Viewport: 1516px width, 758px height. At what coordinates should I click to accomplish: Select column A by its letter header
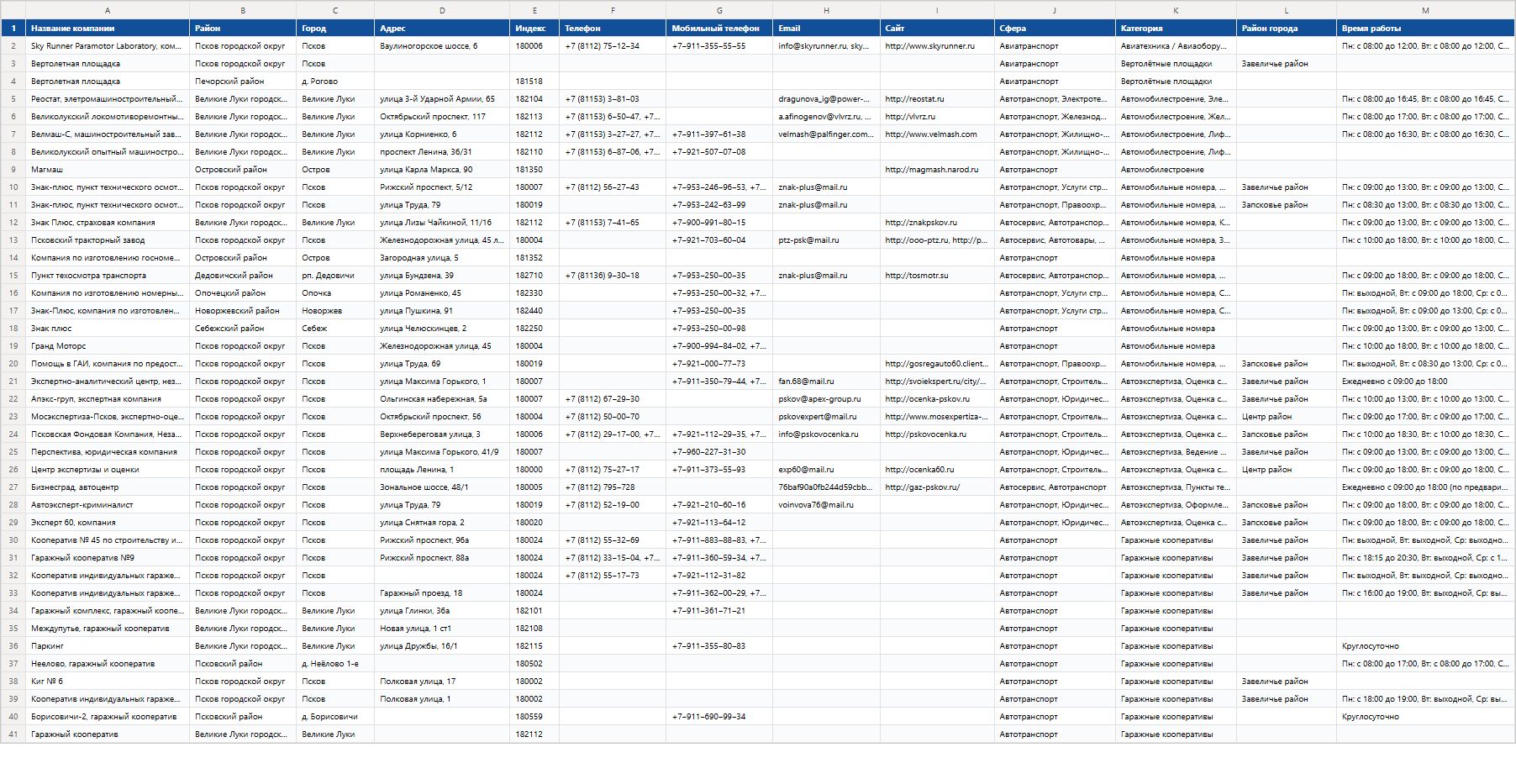[x=108, y=10]
